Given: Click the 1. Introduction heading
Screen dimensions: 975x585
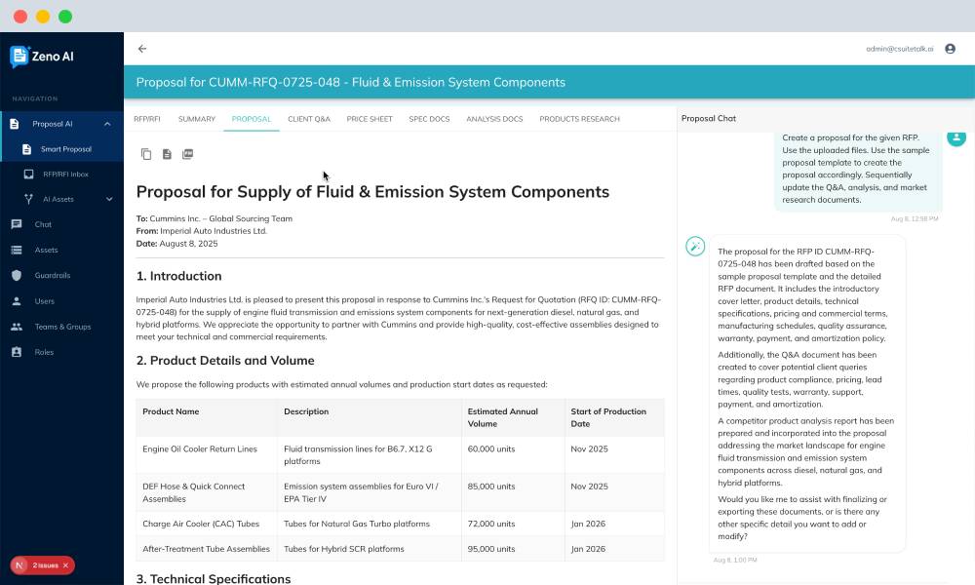Looking at the screenshot, I should tap(178, 276).
